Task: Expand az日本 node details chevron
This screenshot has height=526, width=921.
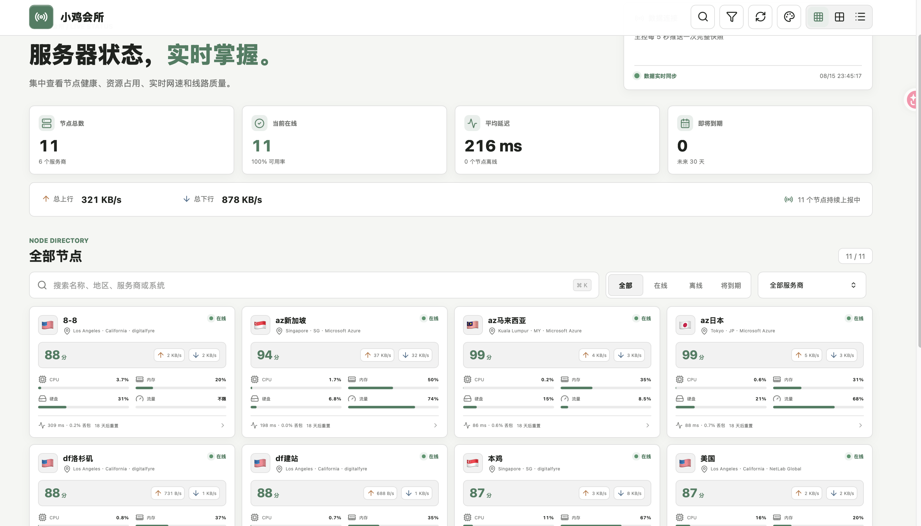Action: 860,425
